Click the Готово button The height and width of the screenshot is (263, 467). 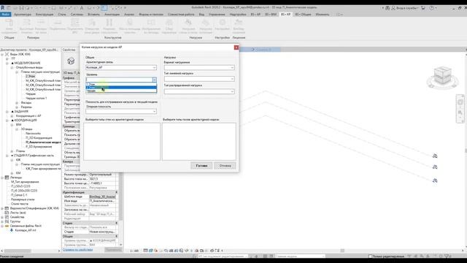pyautogui.click(x=201, y=166)
